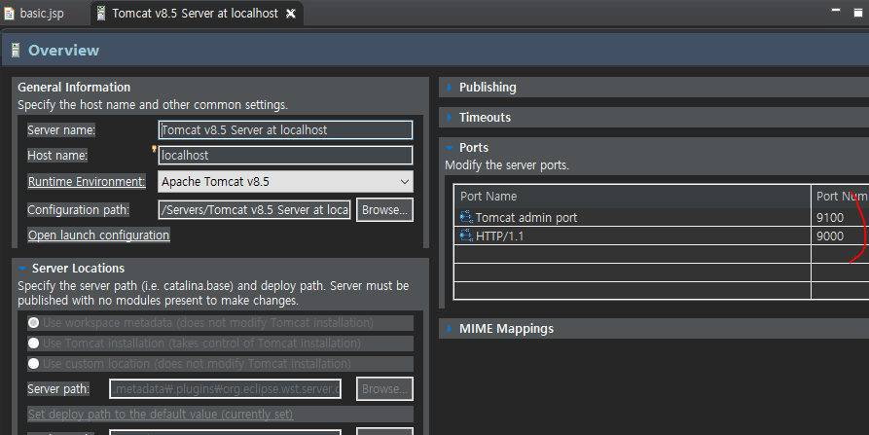Maximize the editor area
Screen dimensions: 869x435
[858, 13]
